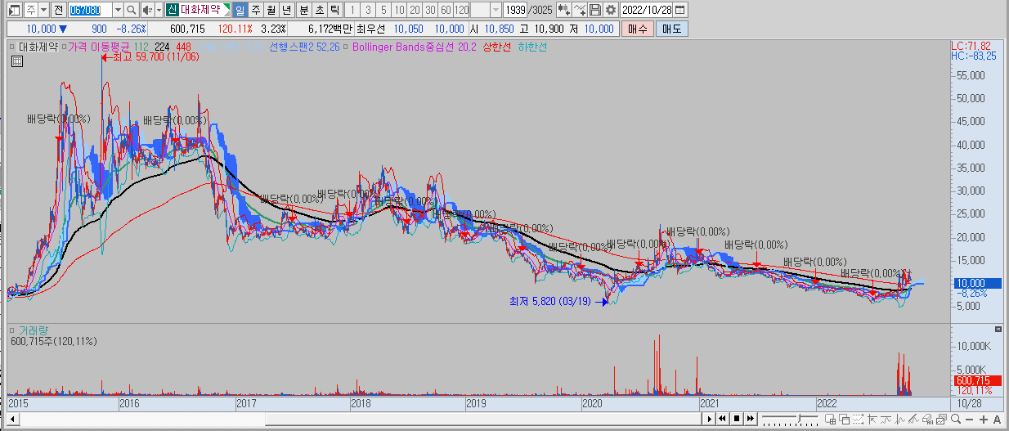Screen dimensions: 1009x431
Task: Choose interval button 10
Action: click(398, 10)
